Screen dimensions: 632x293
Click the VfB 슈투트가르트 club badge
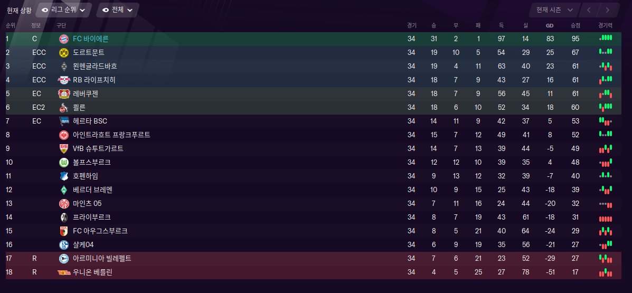[x=64, y=148]
